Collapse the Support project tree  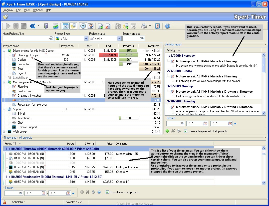pyautogui.click(x=4, y=109)
